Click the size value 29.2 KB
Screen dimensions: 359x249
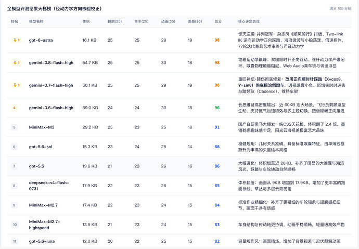tap(90, 127)
